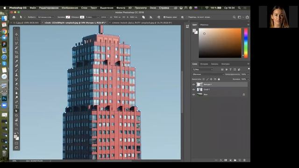Select the Magic Wand tool
This screenshot has width=299, height=168.
16,48
